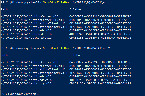The height and width of the screenshot is (96, 145).
Task: Click the empty prompt at the bottom
Action: (21, 94)
